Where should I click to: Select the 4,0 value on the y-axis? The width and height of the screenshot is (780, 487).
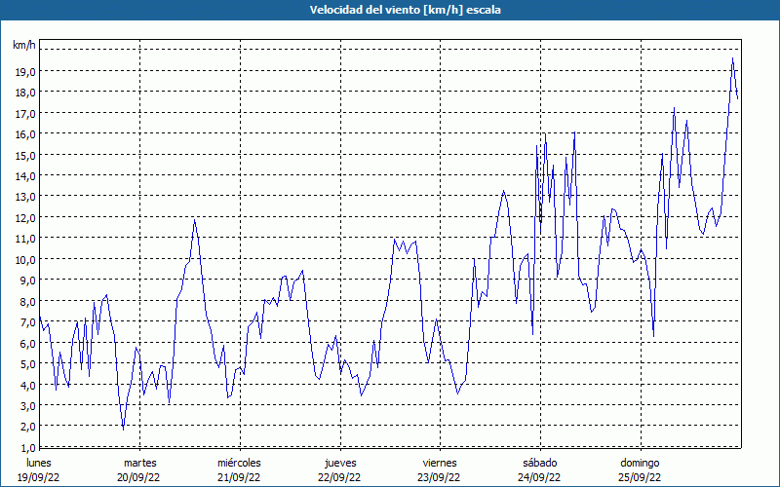pyautogui.click(x=27, y=385)
